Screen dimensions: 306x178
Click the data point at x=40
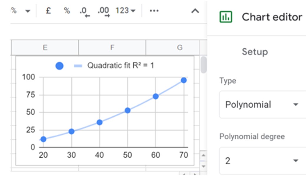coord(100,122)
